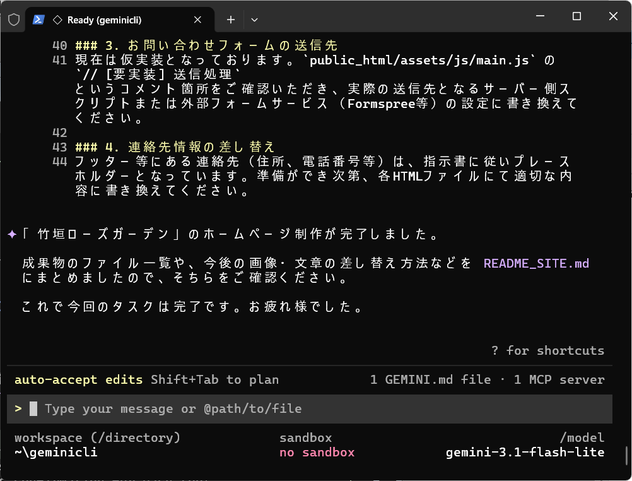The height and width of the screenshot is (481, 632).
Task: Click the '// [要実装] 送信処理' code comment
Action: click(x=158, y=74)
